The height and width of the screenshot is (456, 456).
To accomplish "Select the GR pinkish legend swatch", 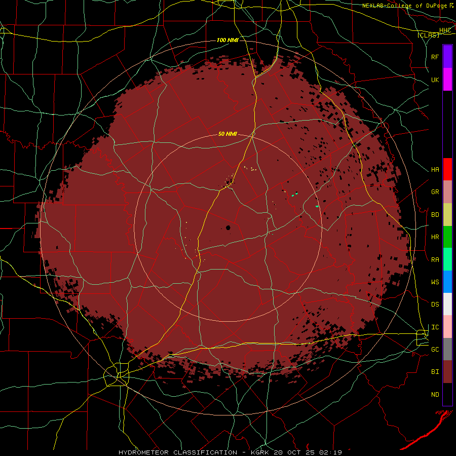I will pos(447,192).
